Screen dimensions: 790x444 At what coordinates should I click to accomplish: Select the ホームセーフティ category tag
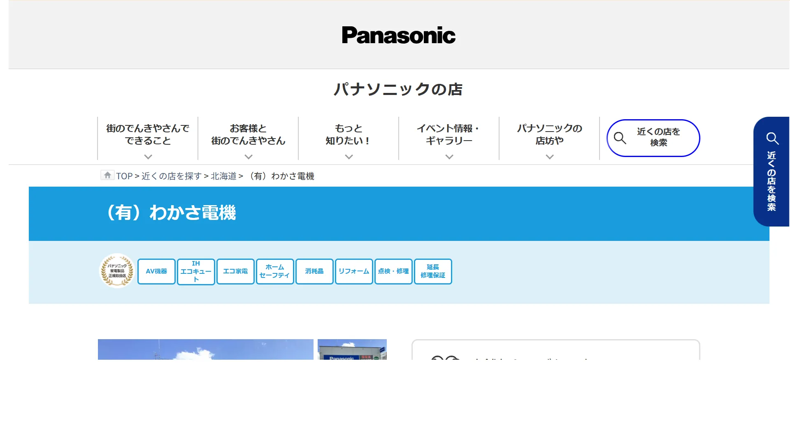275,271
